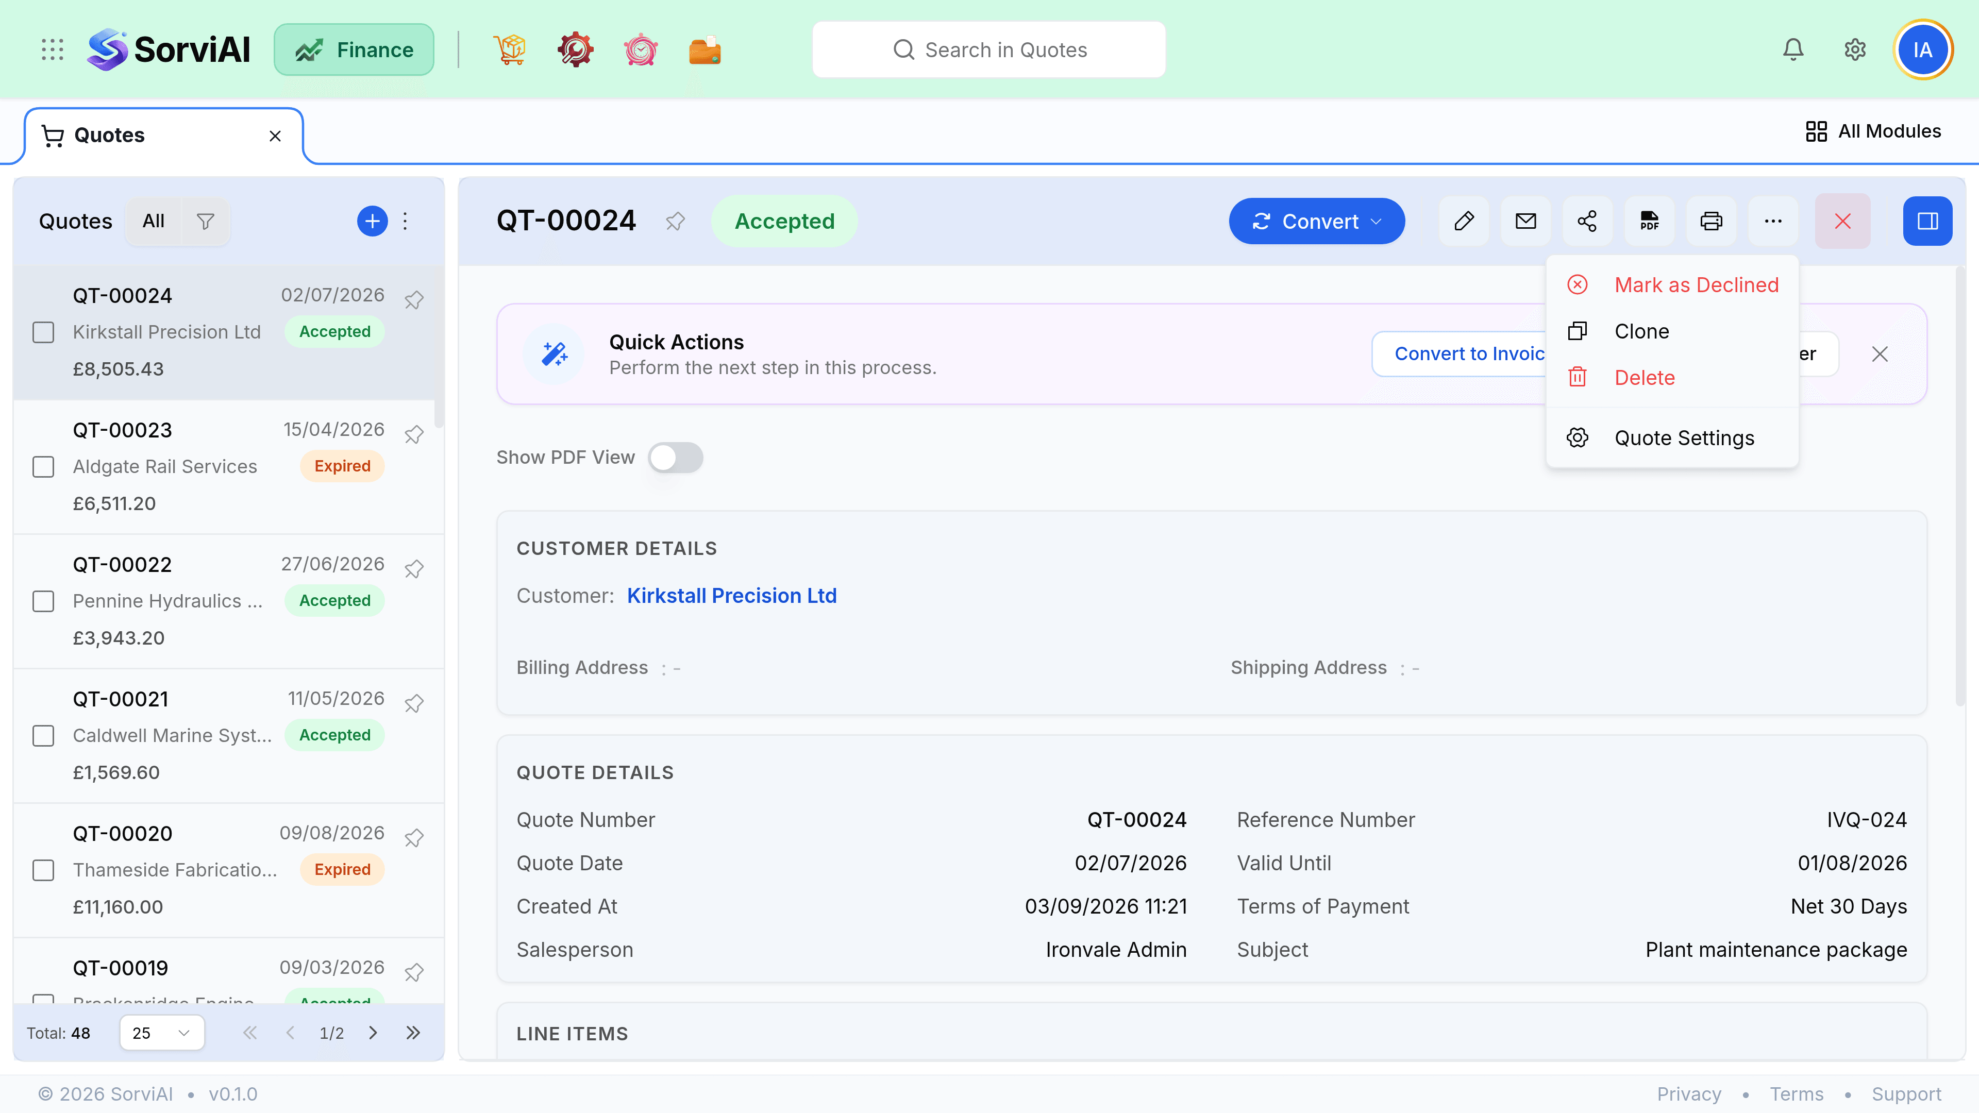
Task: Focus the Search in Quotes field
Action: pyautogui.click(x=989, y=50)
